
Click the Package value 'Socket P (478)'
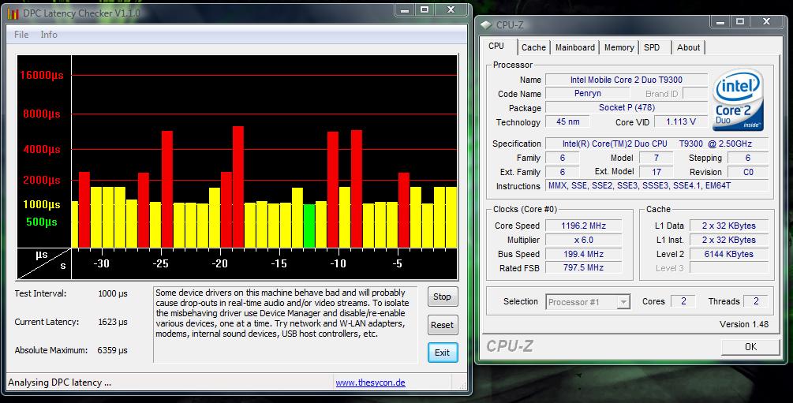pos(626,108)
